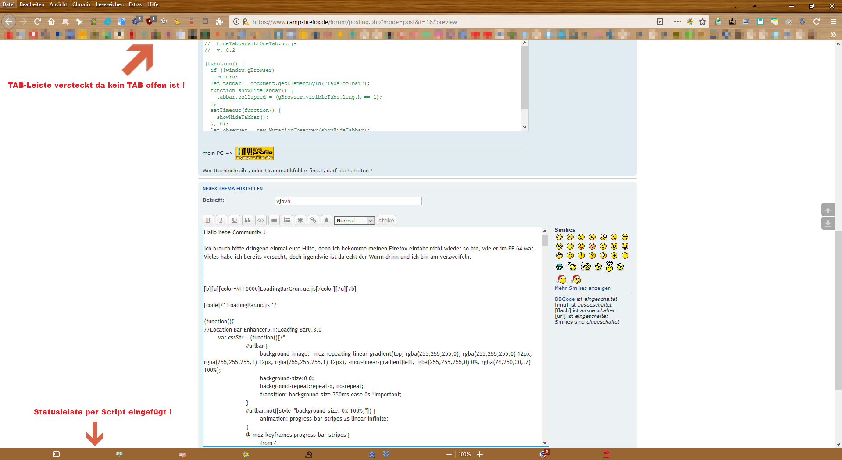
Task: Insert a URL link via chain icon
Action: tap(313, 220)
